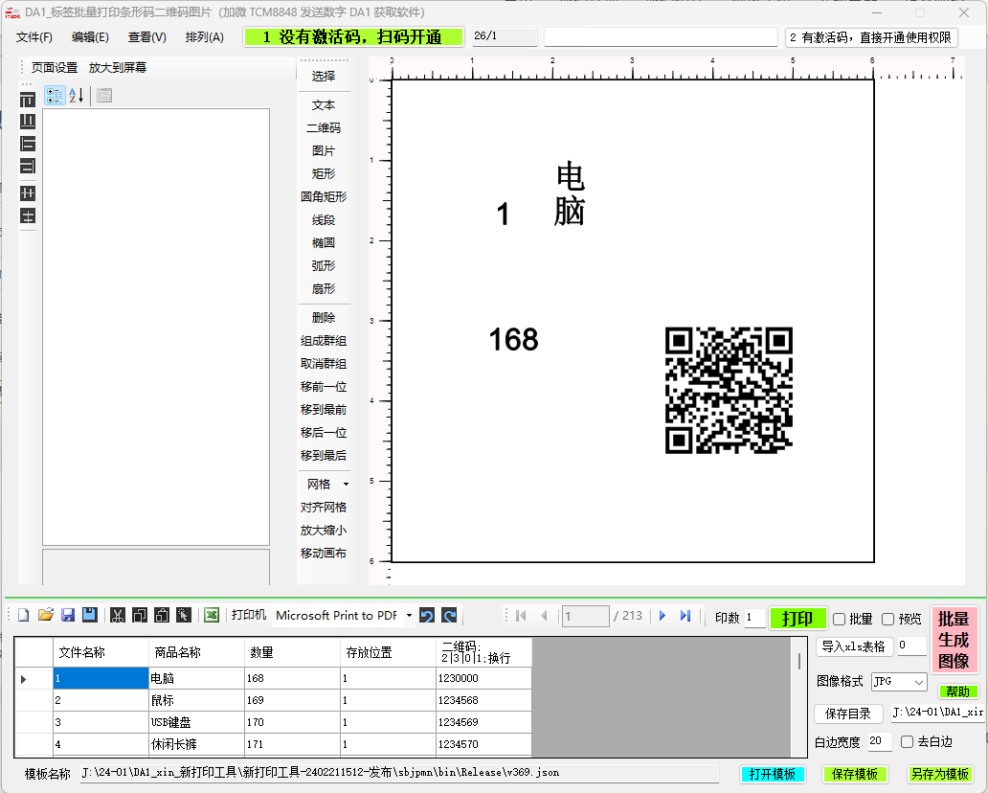The height and width of the screenshot is (793, 988).
Task: Expand the 网格 grid dropdown arrow
Action: (x=346, y=484)
